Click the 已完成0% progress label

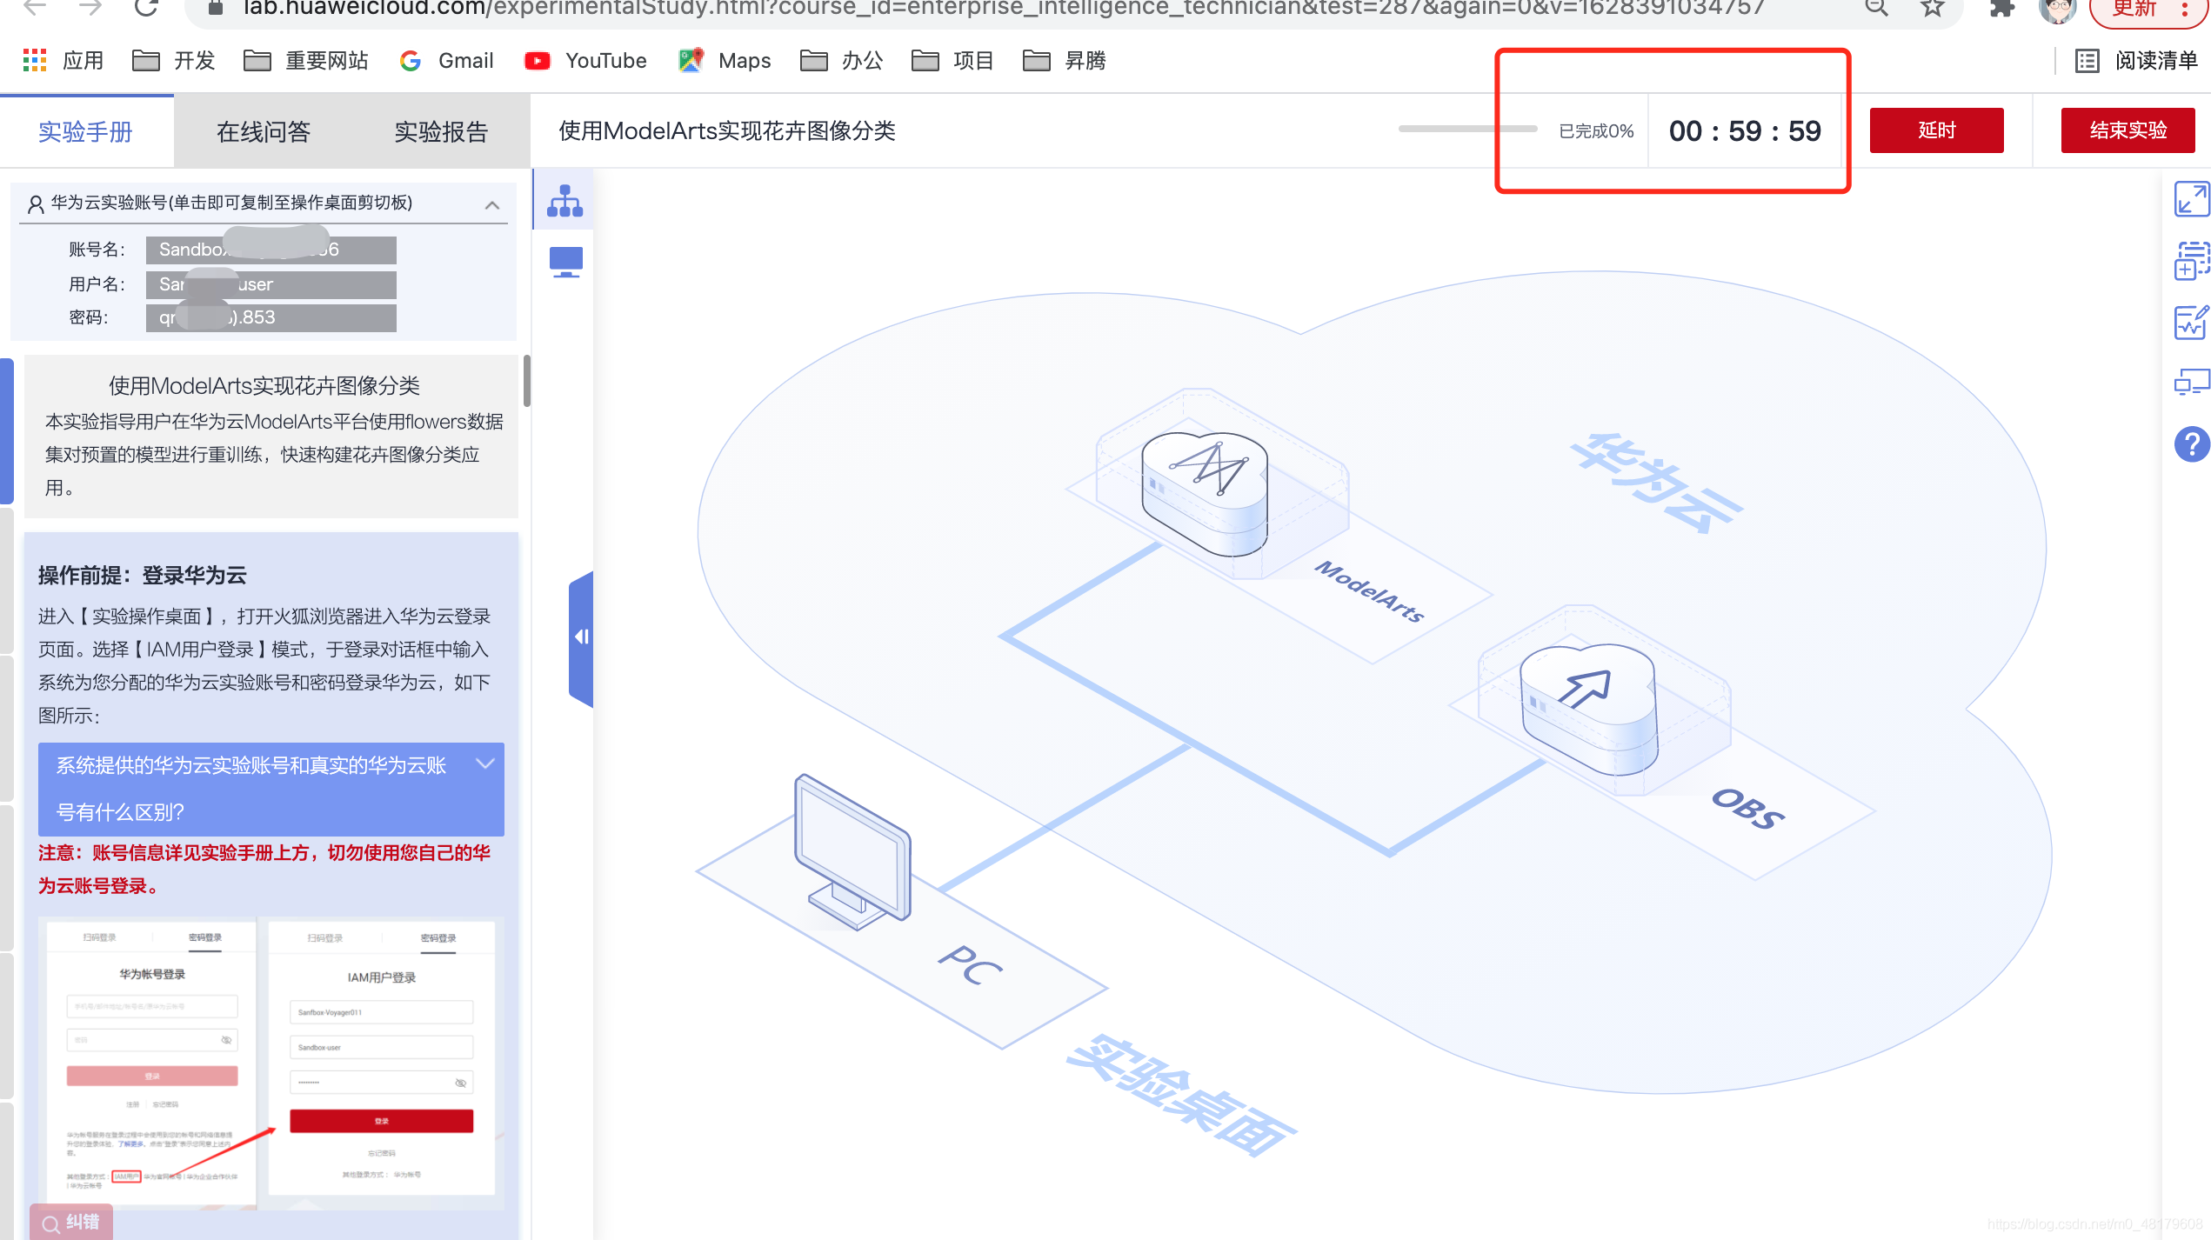(x=1596, y=130)
